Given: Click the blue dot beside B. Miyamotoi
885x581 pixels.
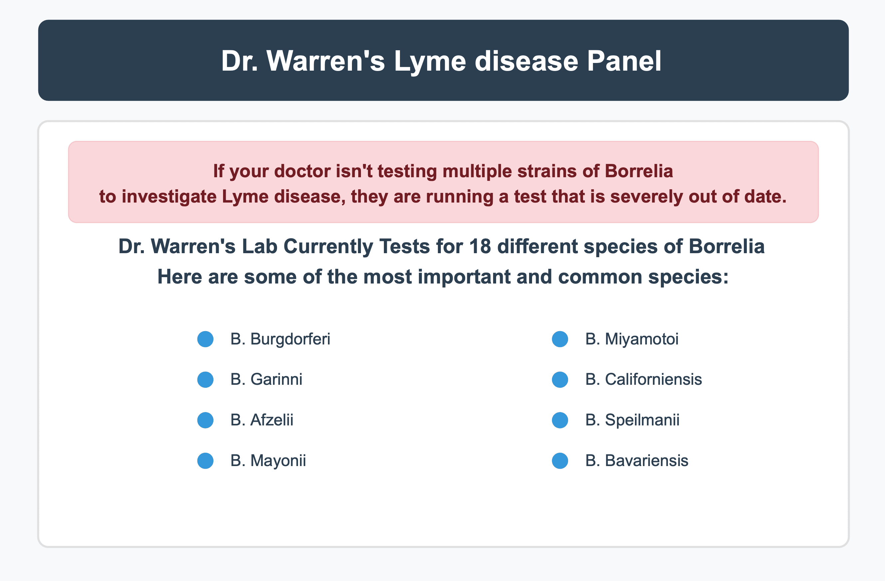Looking at the screenshot, I should pos(560,339).
